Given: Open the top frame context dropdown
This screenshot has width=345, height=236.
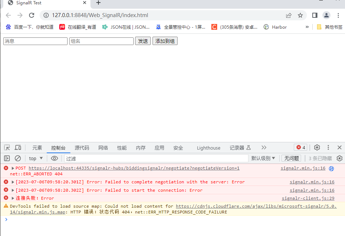Looking at the screenshot, I should coord(35,158).
